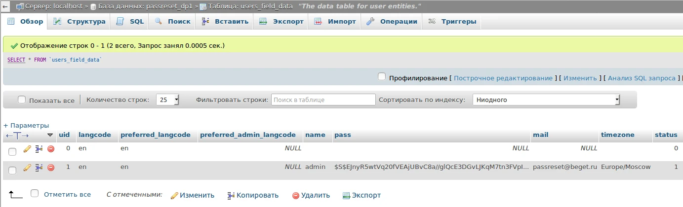
Task: Click the delete icon for uid 0 row
Action: click(x=51, y=148)
